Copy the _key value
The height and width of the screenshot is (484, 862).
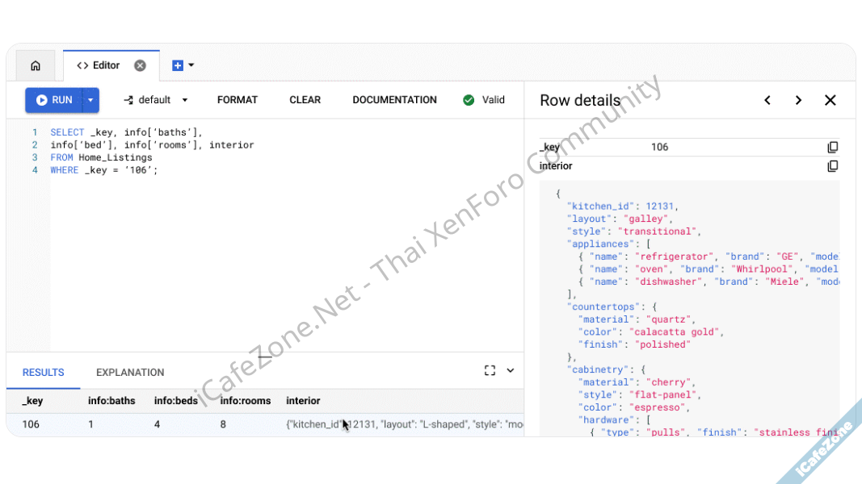click(x=832, y=147)
